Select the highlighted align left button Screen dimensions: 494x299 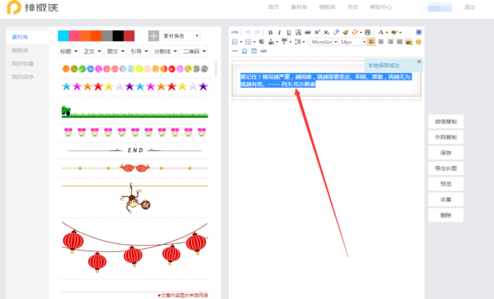click(x=371, y=42)
